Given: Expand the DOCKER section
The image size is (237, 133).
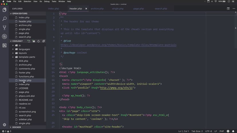Looking at the screenshot, I should 16,127.
